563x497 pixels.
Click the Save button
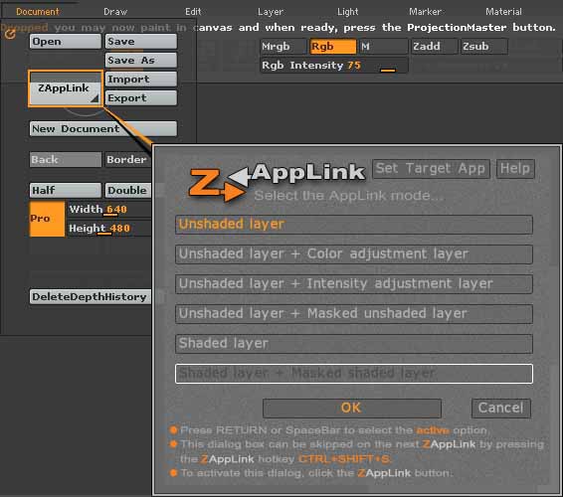coord(141,42)
